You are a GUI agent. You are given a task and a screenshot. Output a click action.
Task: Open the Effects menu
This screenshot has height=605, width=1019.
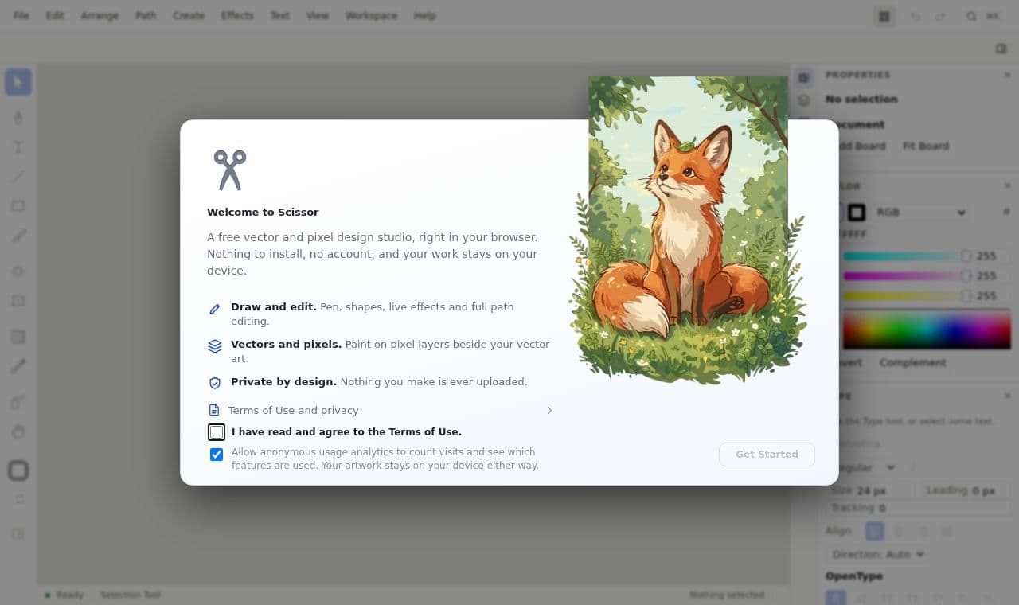point(237,15)
